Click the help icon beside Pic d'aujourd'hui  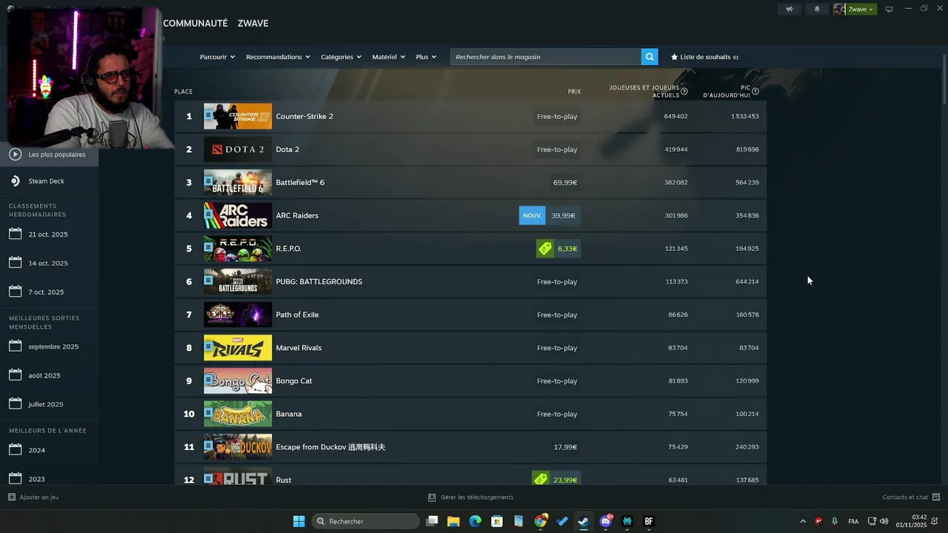point(755,92)
